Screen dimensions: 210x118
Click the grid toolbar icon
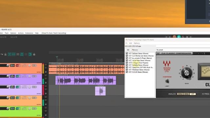[18, 54]
